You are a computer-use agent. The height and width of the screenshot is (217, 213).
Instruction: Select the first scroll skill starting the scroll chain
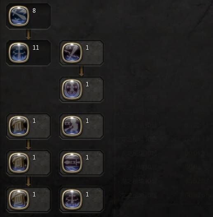(19, 126)
